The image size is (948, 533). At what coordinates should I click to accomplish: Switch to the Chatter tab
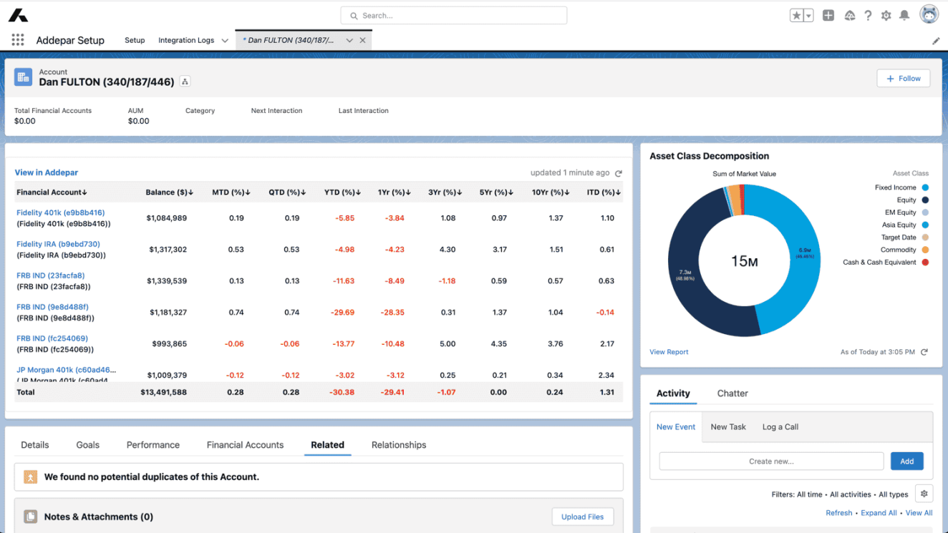(x=732, y=393)
